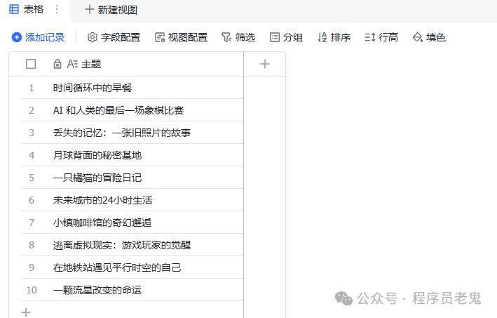Open 视图配置 view settings
The height and width of the screenshot is (318, 497).
(x=181, y=37)
